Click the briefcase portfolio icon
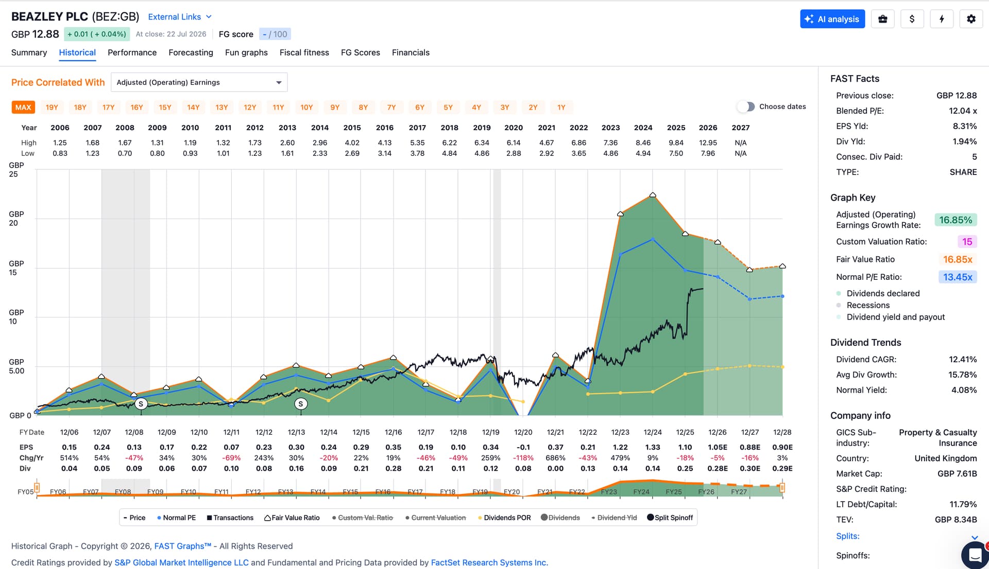Image resolution: width=989 pixels, height=569 pixels. (x=883, y=19)
